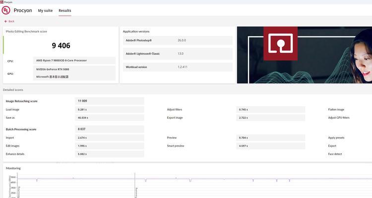
Task: Click the Image Retouching score label
Action: pyautogui.click(x=22, y=101)
